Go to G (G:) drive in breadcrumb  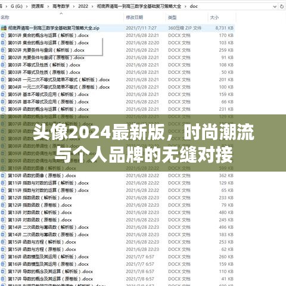[x=17, y=7]
